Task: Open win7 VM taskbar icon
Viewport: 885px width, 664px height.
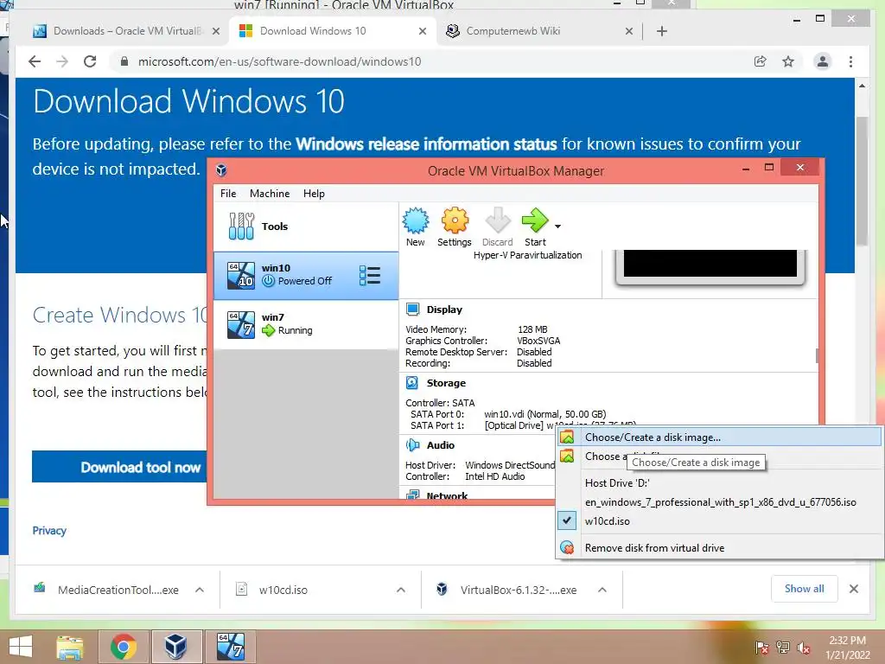Action: point(230,647)
